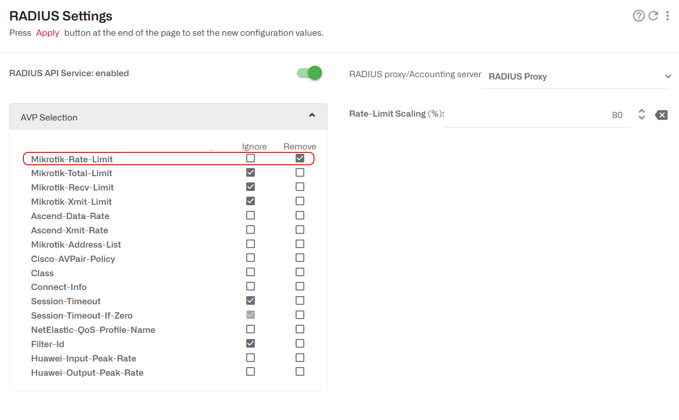Clear the Rate-Limit Scaling value
This screenshot has height=420, width=679.
[661, 115]
